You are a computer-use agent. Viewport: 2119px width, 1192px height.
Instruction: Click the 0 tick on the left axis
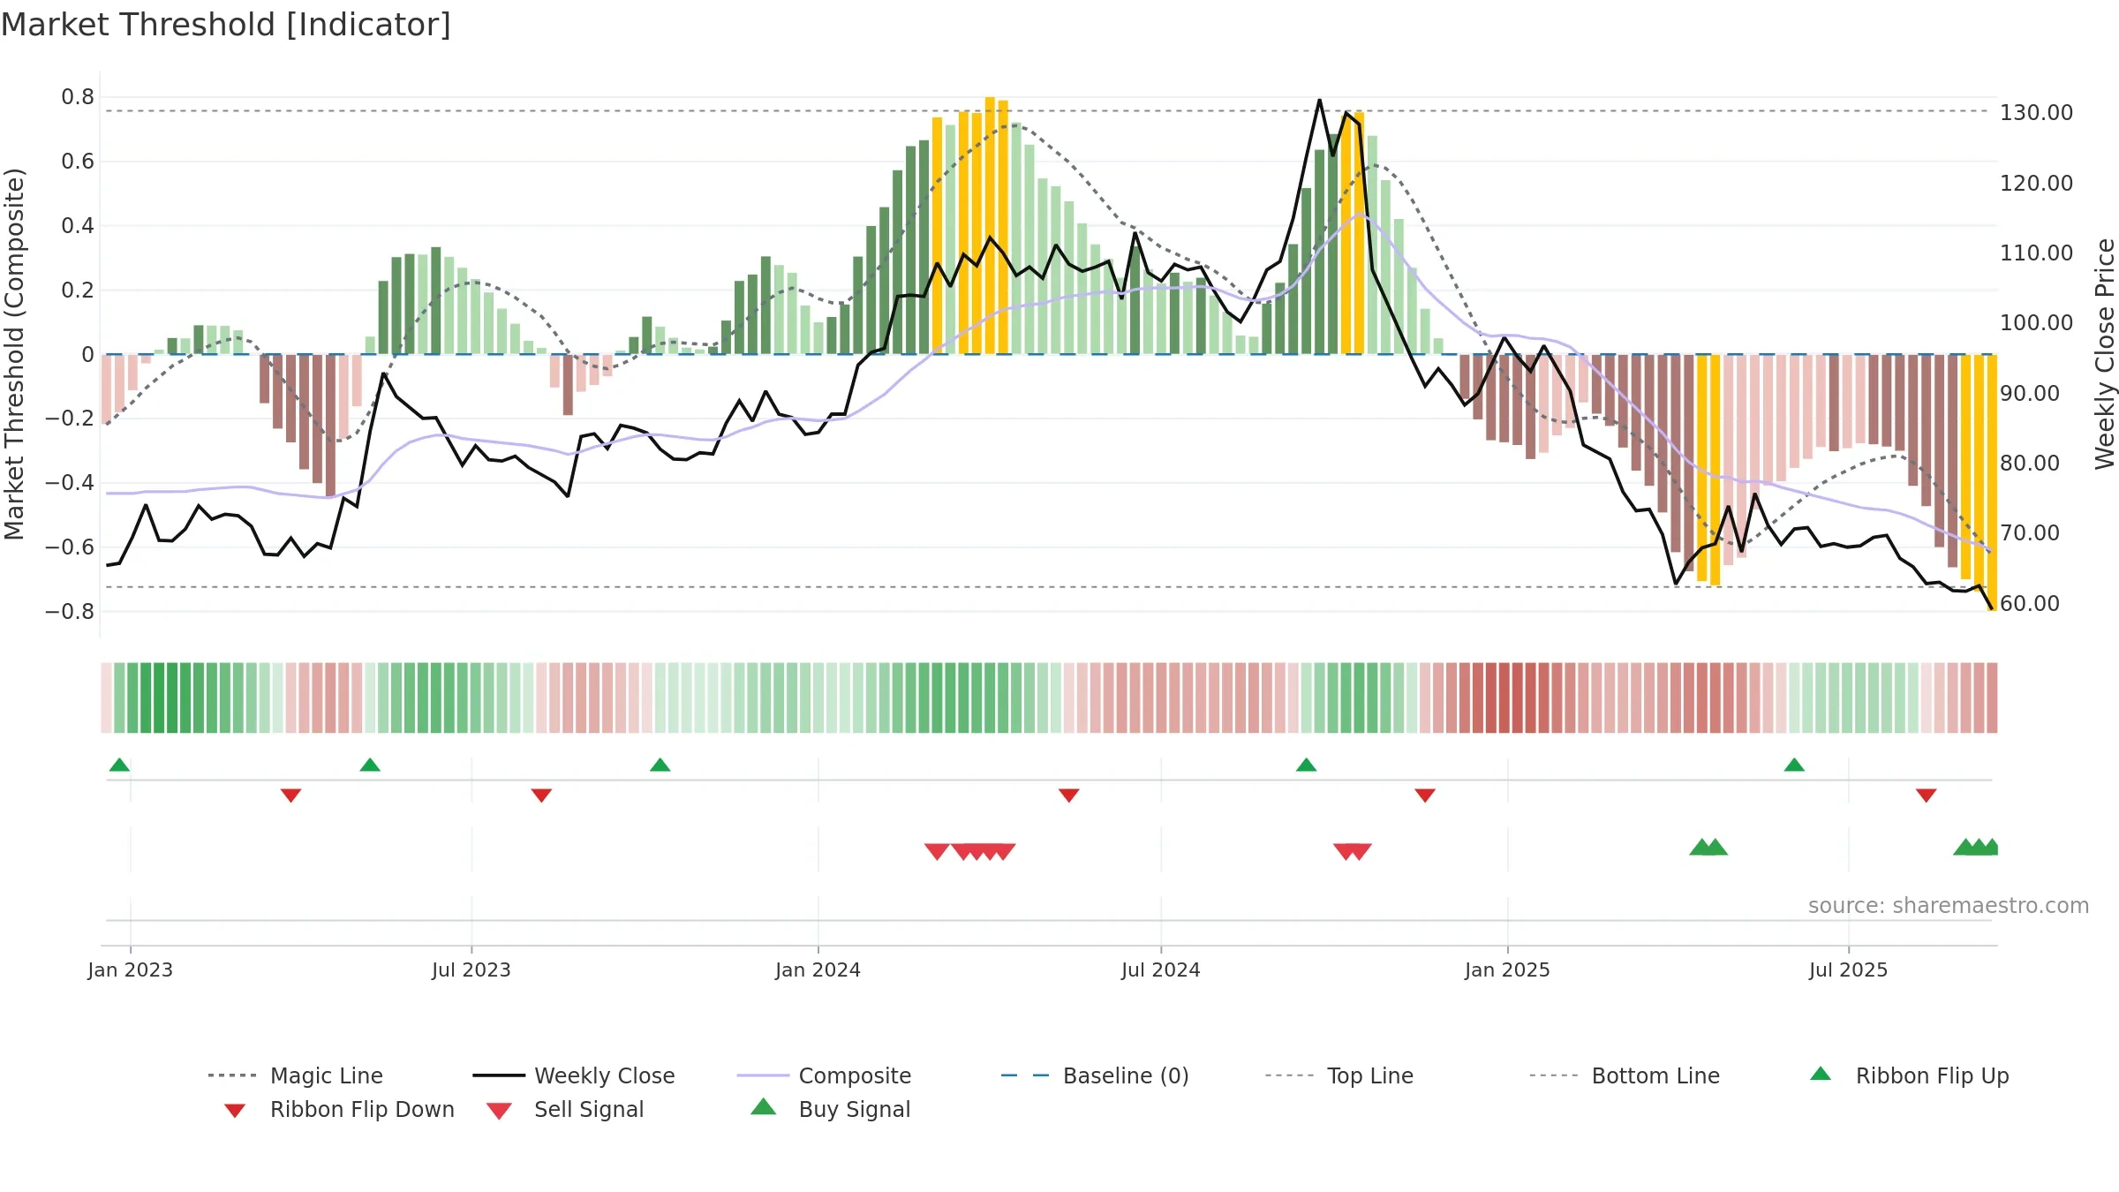[x=87, y=354]
